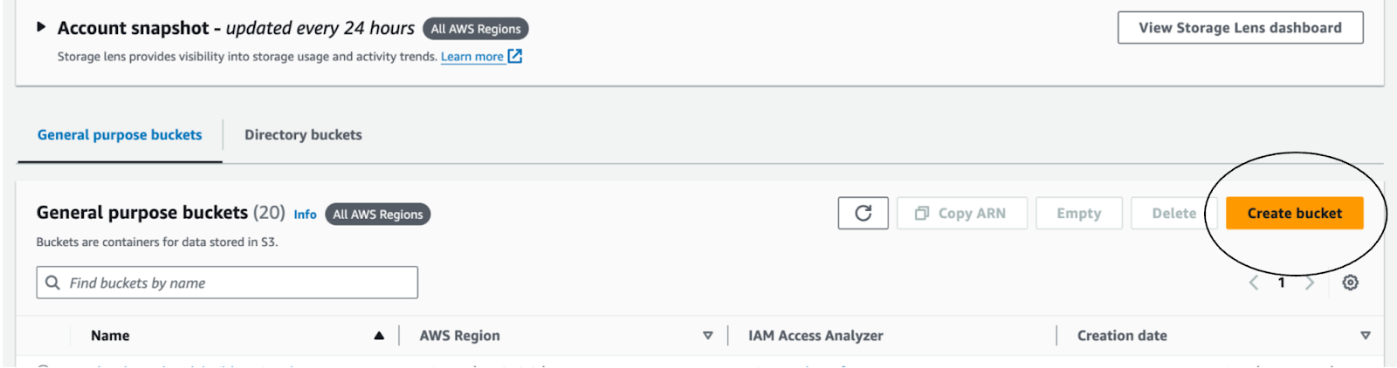Select page 1 in pagination

click(x=1282, y=283)
